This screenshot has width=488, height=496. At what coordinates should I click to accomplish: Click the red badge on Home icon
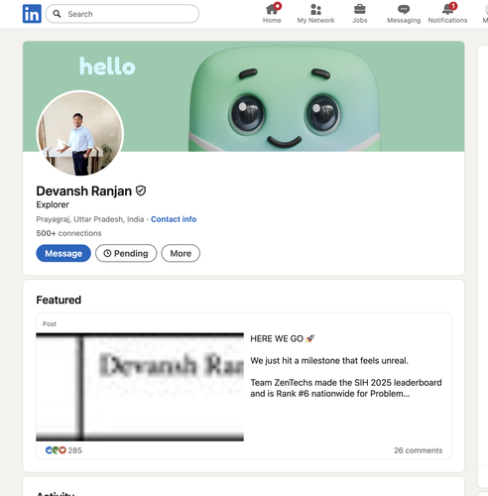click(x=278, y=6)
